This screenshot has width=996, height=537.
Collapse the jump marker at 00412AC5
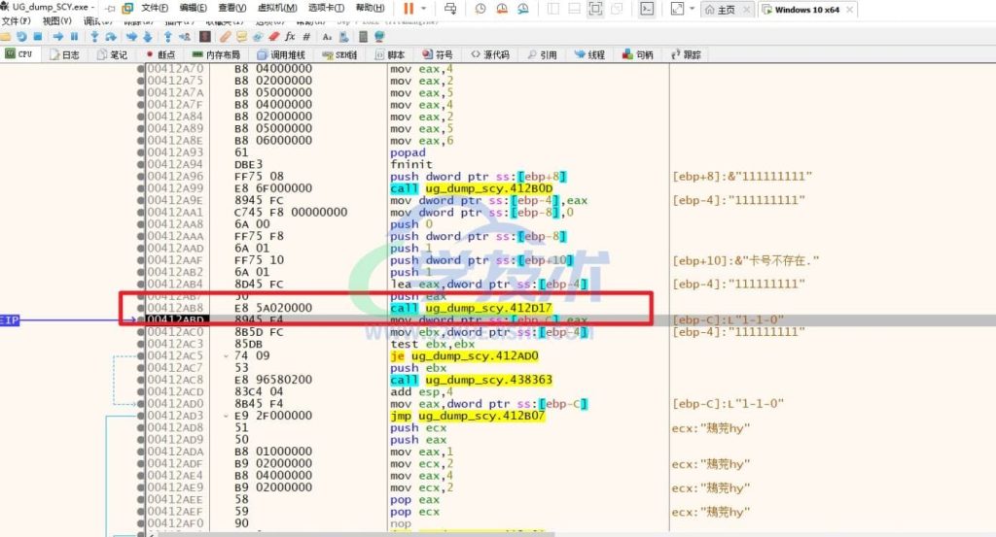point(225,355)
